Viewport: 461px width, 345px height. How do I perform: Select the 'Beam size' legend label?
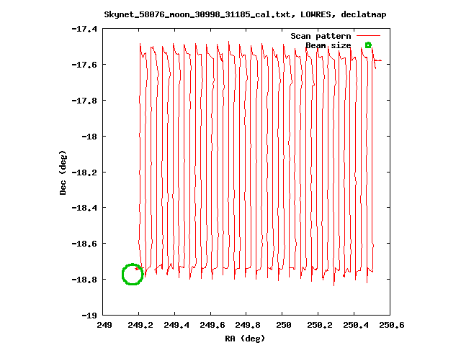pos(328,45)
